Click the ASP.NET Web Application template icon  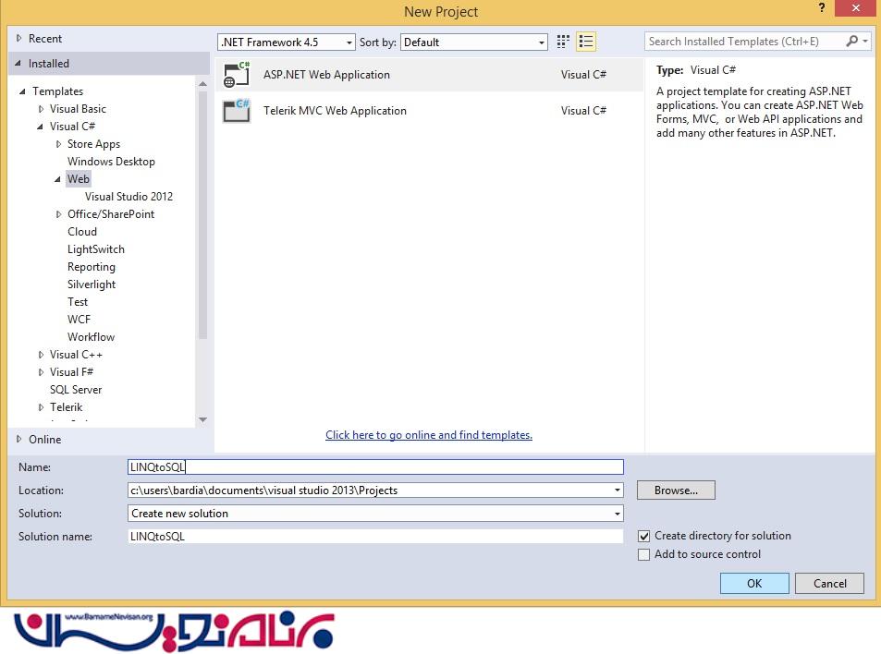point(237,75)
